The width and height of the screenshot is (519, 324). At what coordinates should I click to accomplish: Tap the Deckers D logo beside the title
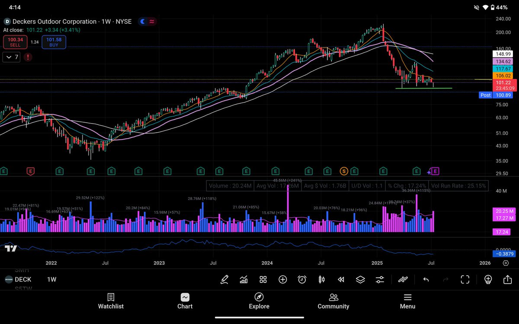[7, 22]
